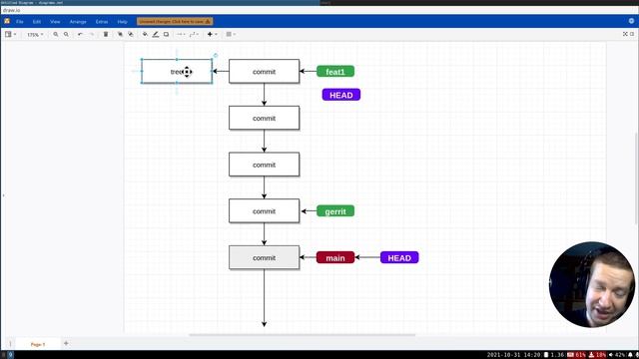
Task: Click the draw.io logo icon
Action: (7, 21)
